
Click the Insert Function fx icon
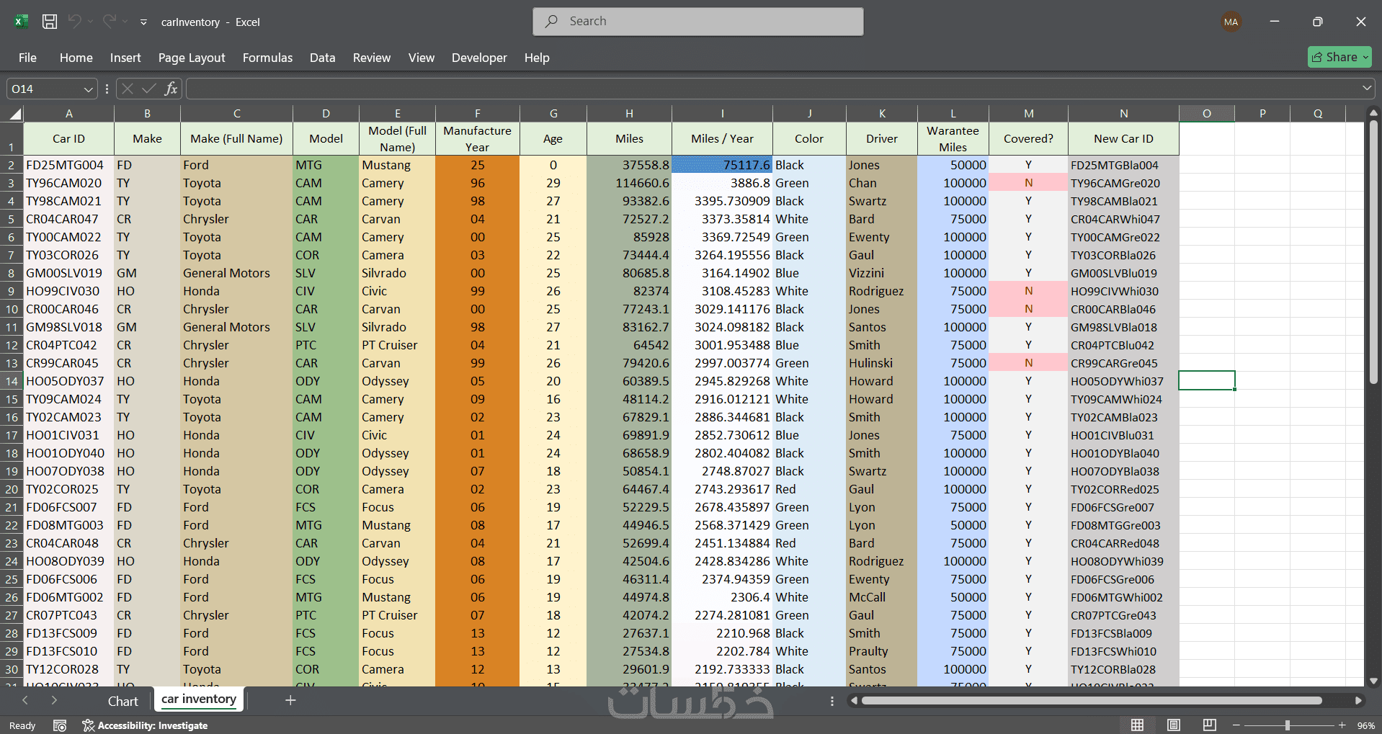171,89
